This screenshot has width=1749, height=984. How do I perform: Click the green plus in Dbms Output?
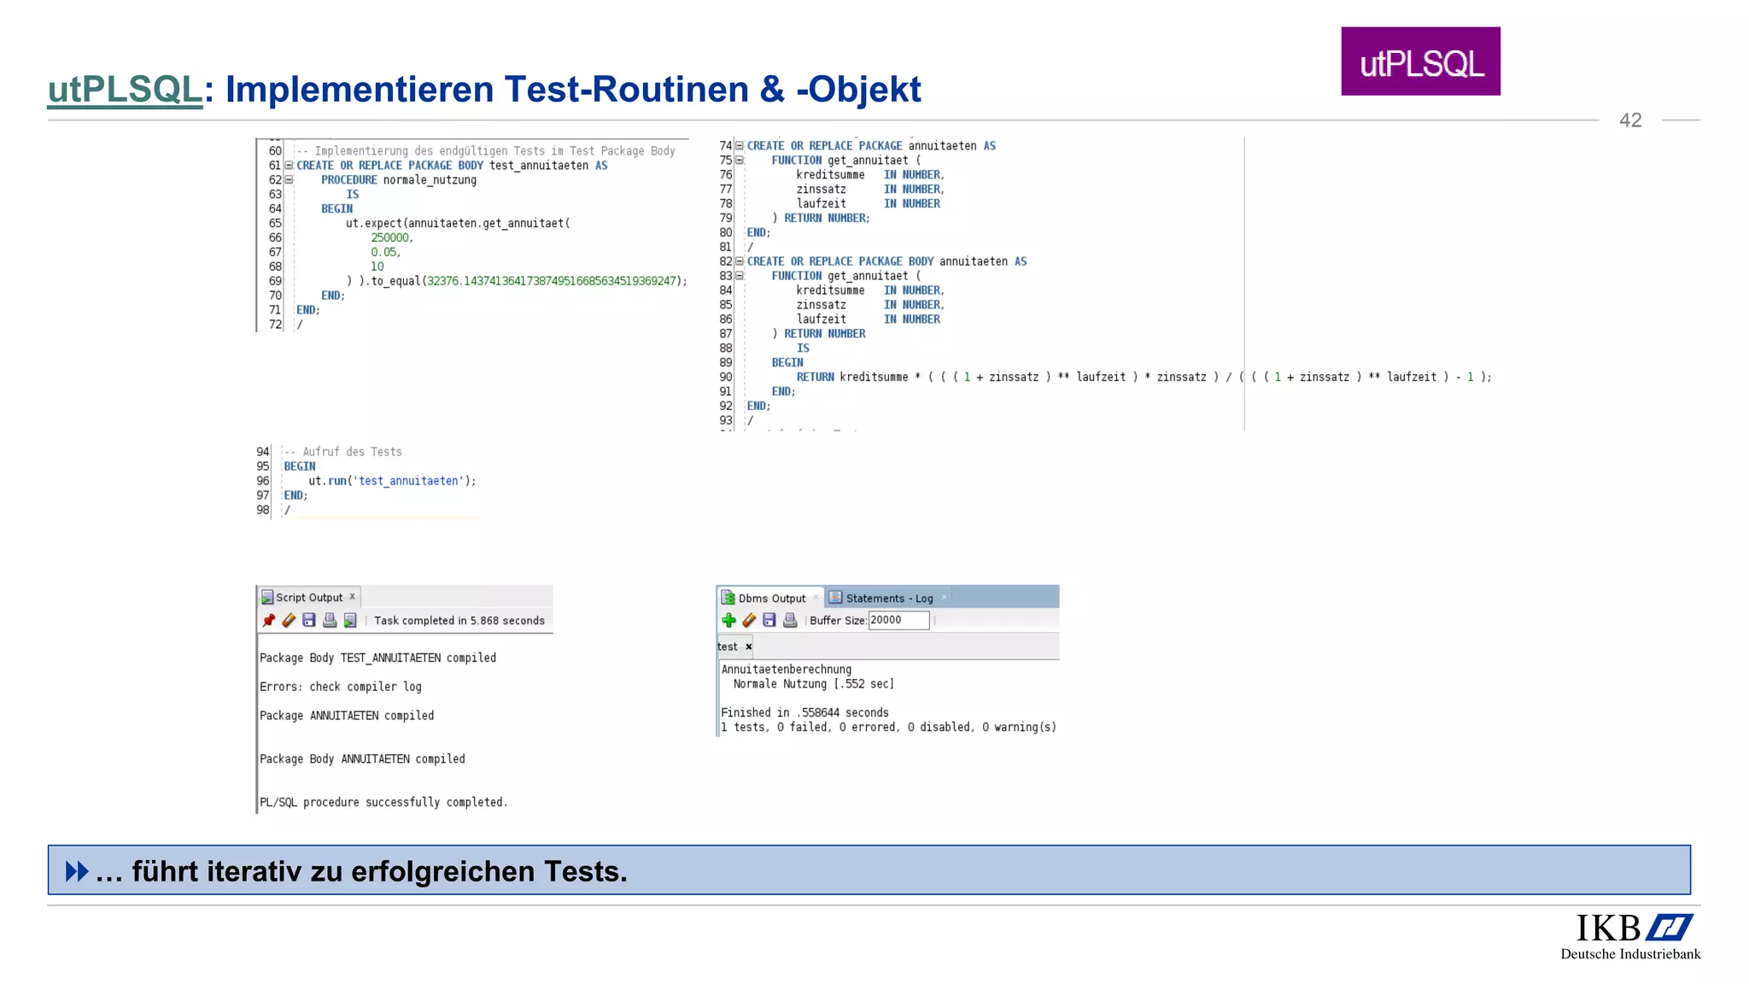[x=728, y=621]
